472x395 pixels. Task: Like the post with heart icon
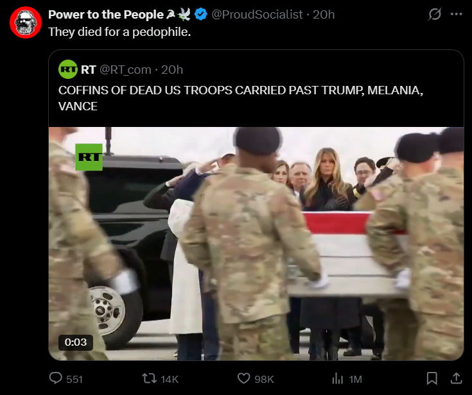pos(243,378)
